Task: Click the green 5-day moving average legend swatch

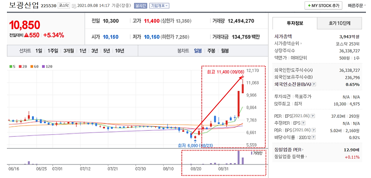Action: [x=10, y=67]
